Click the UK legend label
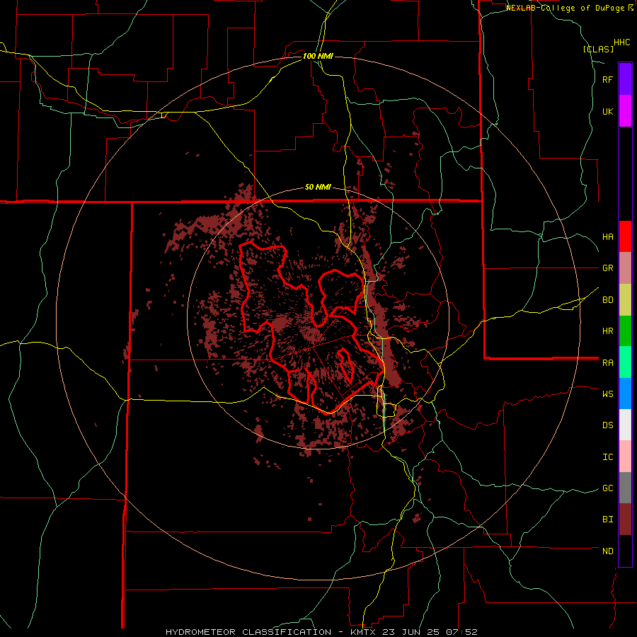637x637 pixels. 607,111
